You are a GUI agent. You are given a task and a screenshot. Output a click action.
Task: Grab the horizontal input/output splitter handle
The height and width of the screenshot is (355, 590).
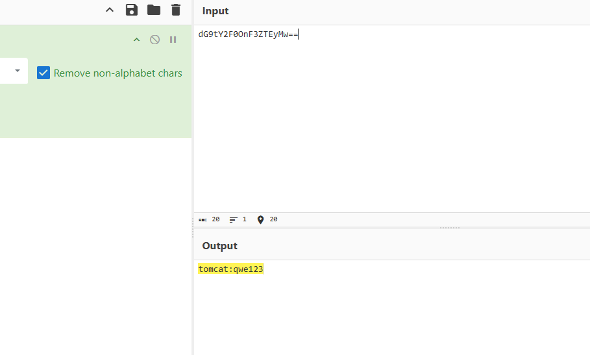450,228
